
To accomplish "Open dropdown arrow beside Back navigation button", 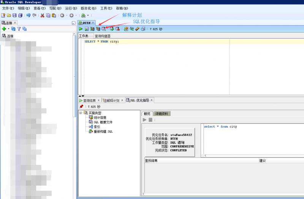I will pos(66,15).
